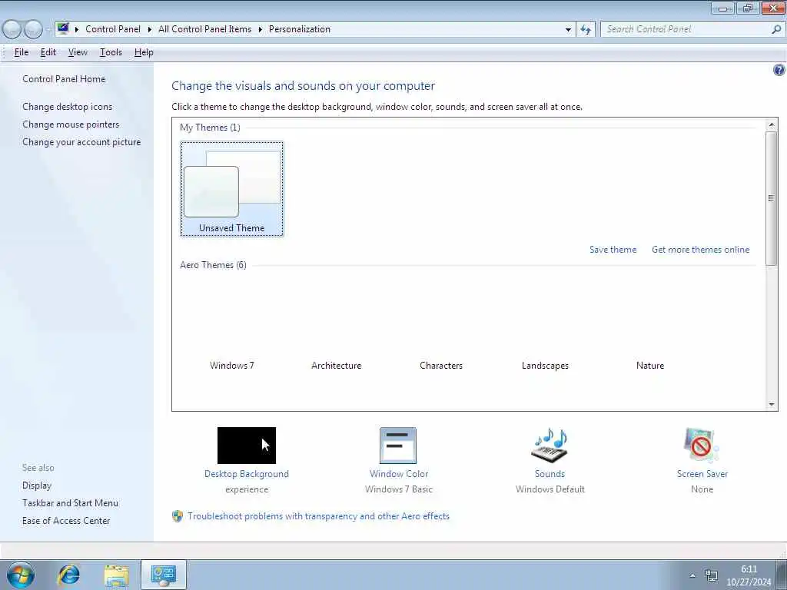Click the search magnifier icon
The width and height of the screenshot is (787, 590).
[776, 30]
